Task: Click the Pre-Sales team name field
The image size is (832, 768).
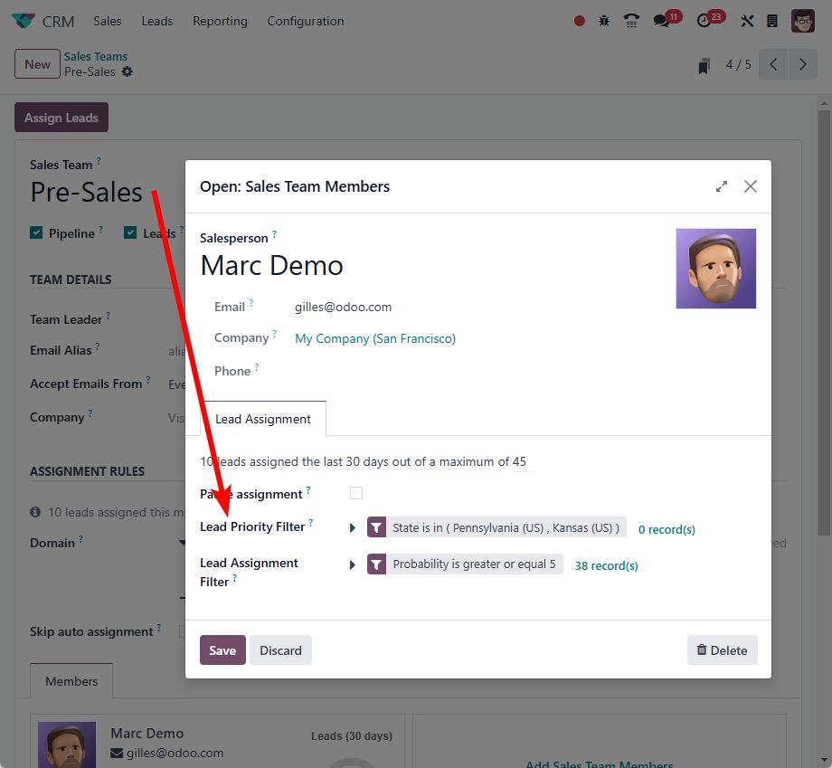Action: tap(87, 192)
